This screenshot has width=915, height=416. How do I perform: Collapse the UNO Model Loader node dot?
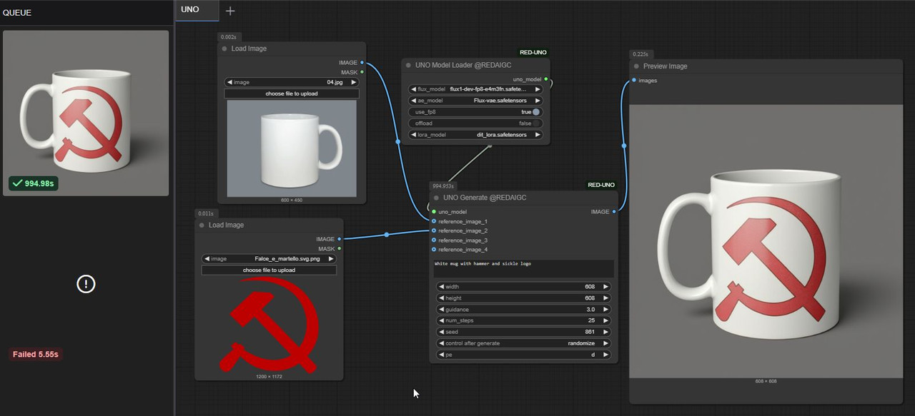(408, 65)
